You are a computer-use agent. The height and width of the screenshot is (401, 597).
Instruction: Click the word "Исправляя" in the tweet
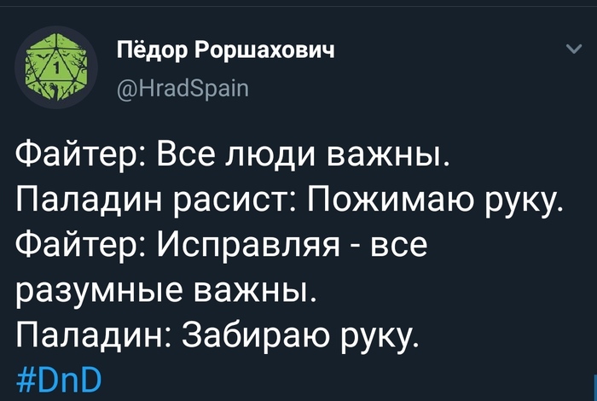pos(251,247)
